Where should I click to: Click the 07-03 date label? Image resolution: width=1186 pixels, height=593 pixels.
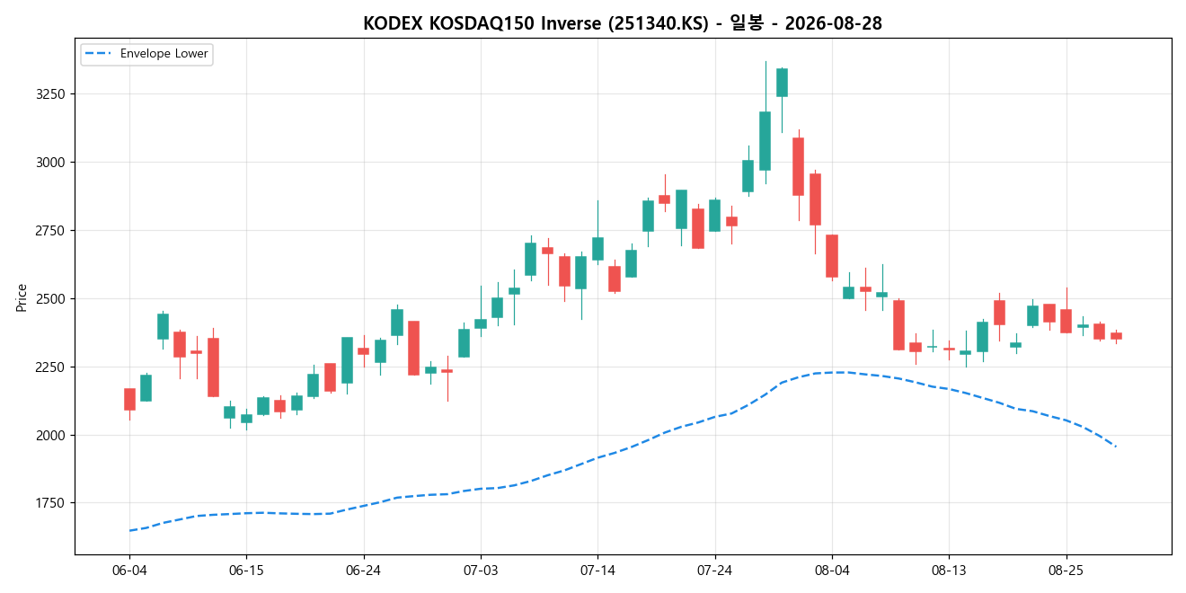480,571
